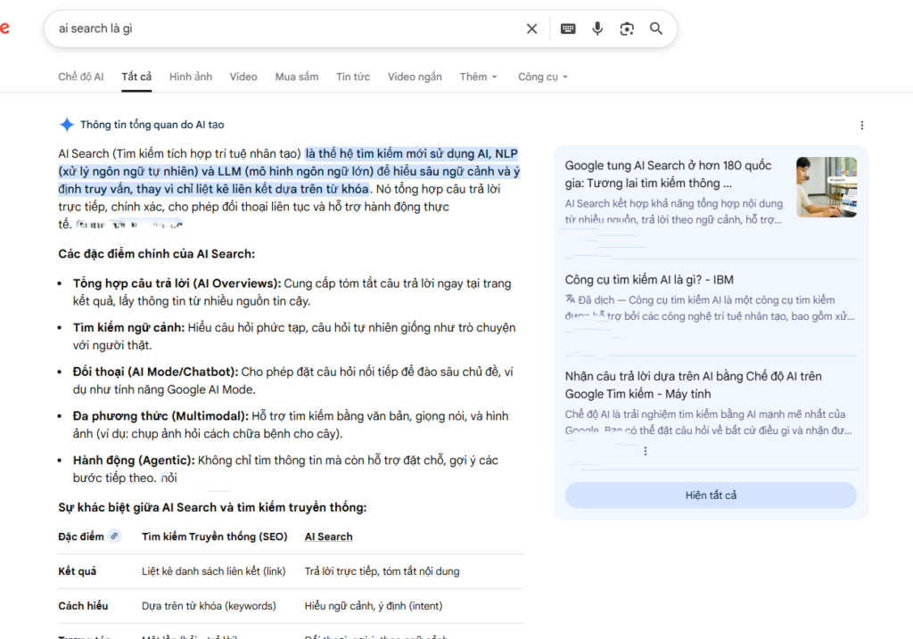913x639 pixels.
Task: Open the on-screen keyboard input tool
Action: [x=568, y=29]
